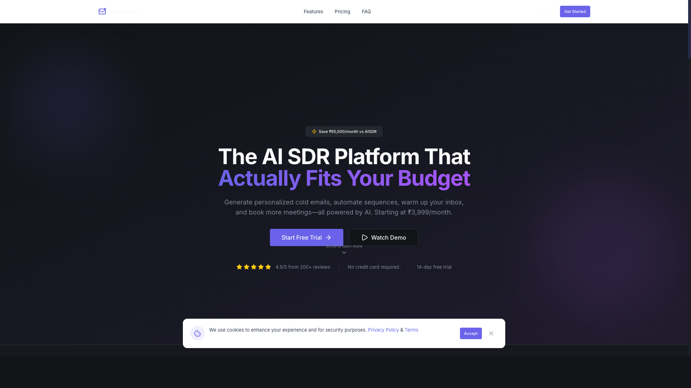Open the Pricing nav item
Screen dimensions: 691x388
[x=342, y=11]
